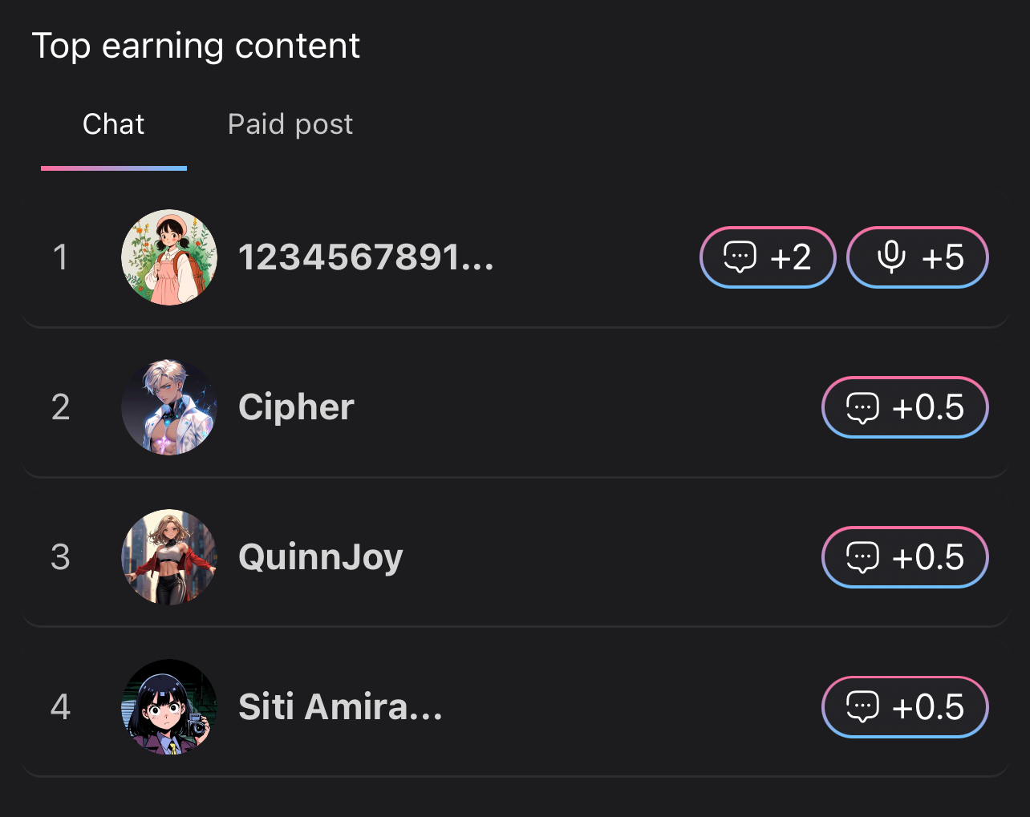Select QuinnJoy's profile picture
Viewport: 1030px width, 817px height.
click(169, 557)
